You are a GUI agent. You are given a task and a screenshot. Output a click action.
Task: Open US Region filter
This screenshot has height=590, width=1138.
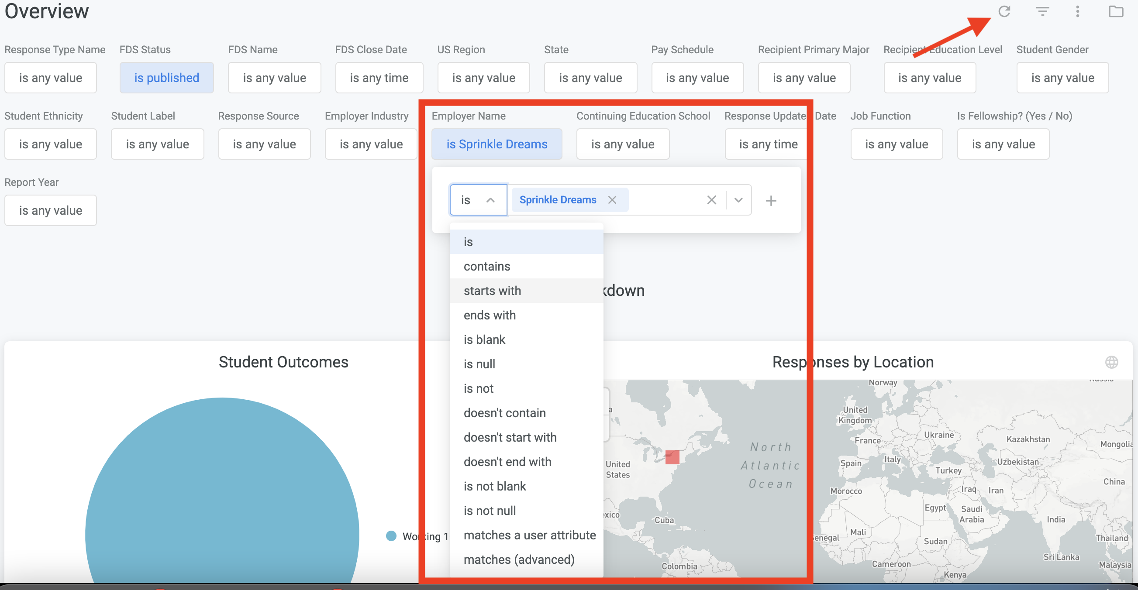coord(483,78)
